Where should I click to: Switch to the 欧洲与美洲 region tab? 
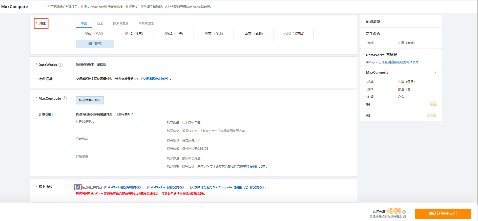pyautogui.click(x=121, y=24)
